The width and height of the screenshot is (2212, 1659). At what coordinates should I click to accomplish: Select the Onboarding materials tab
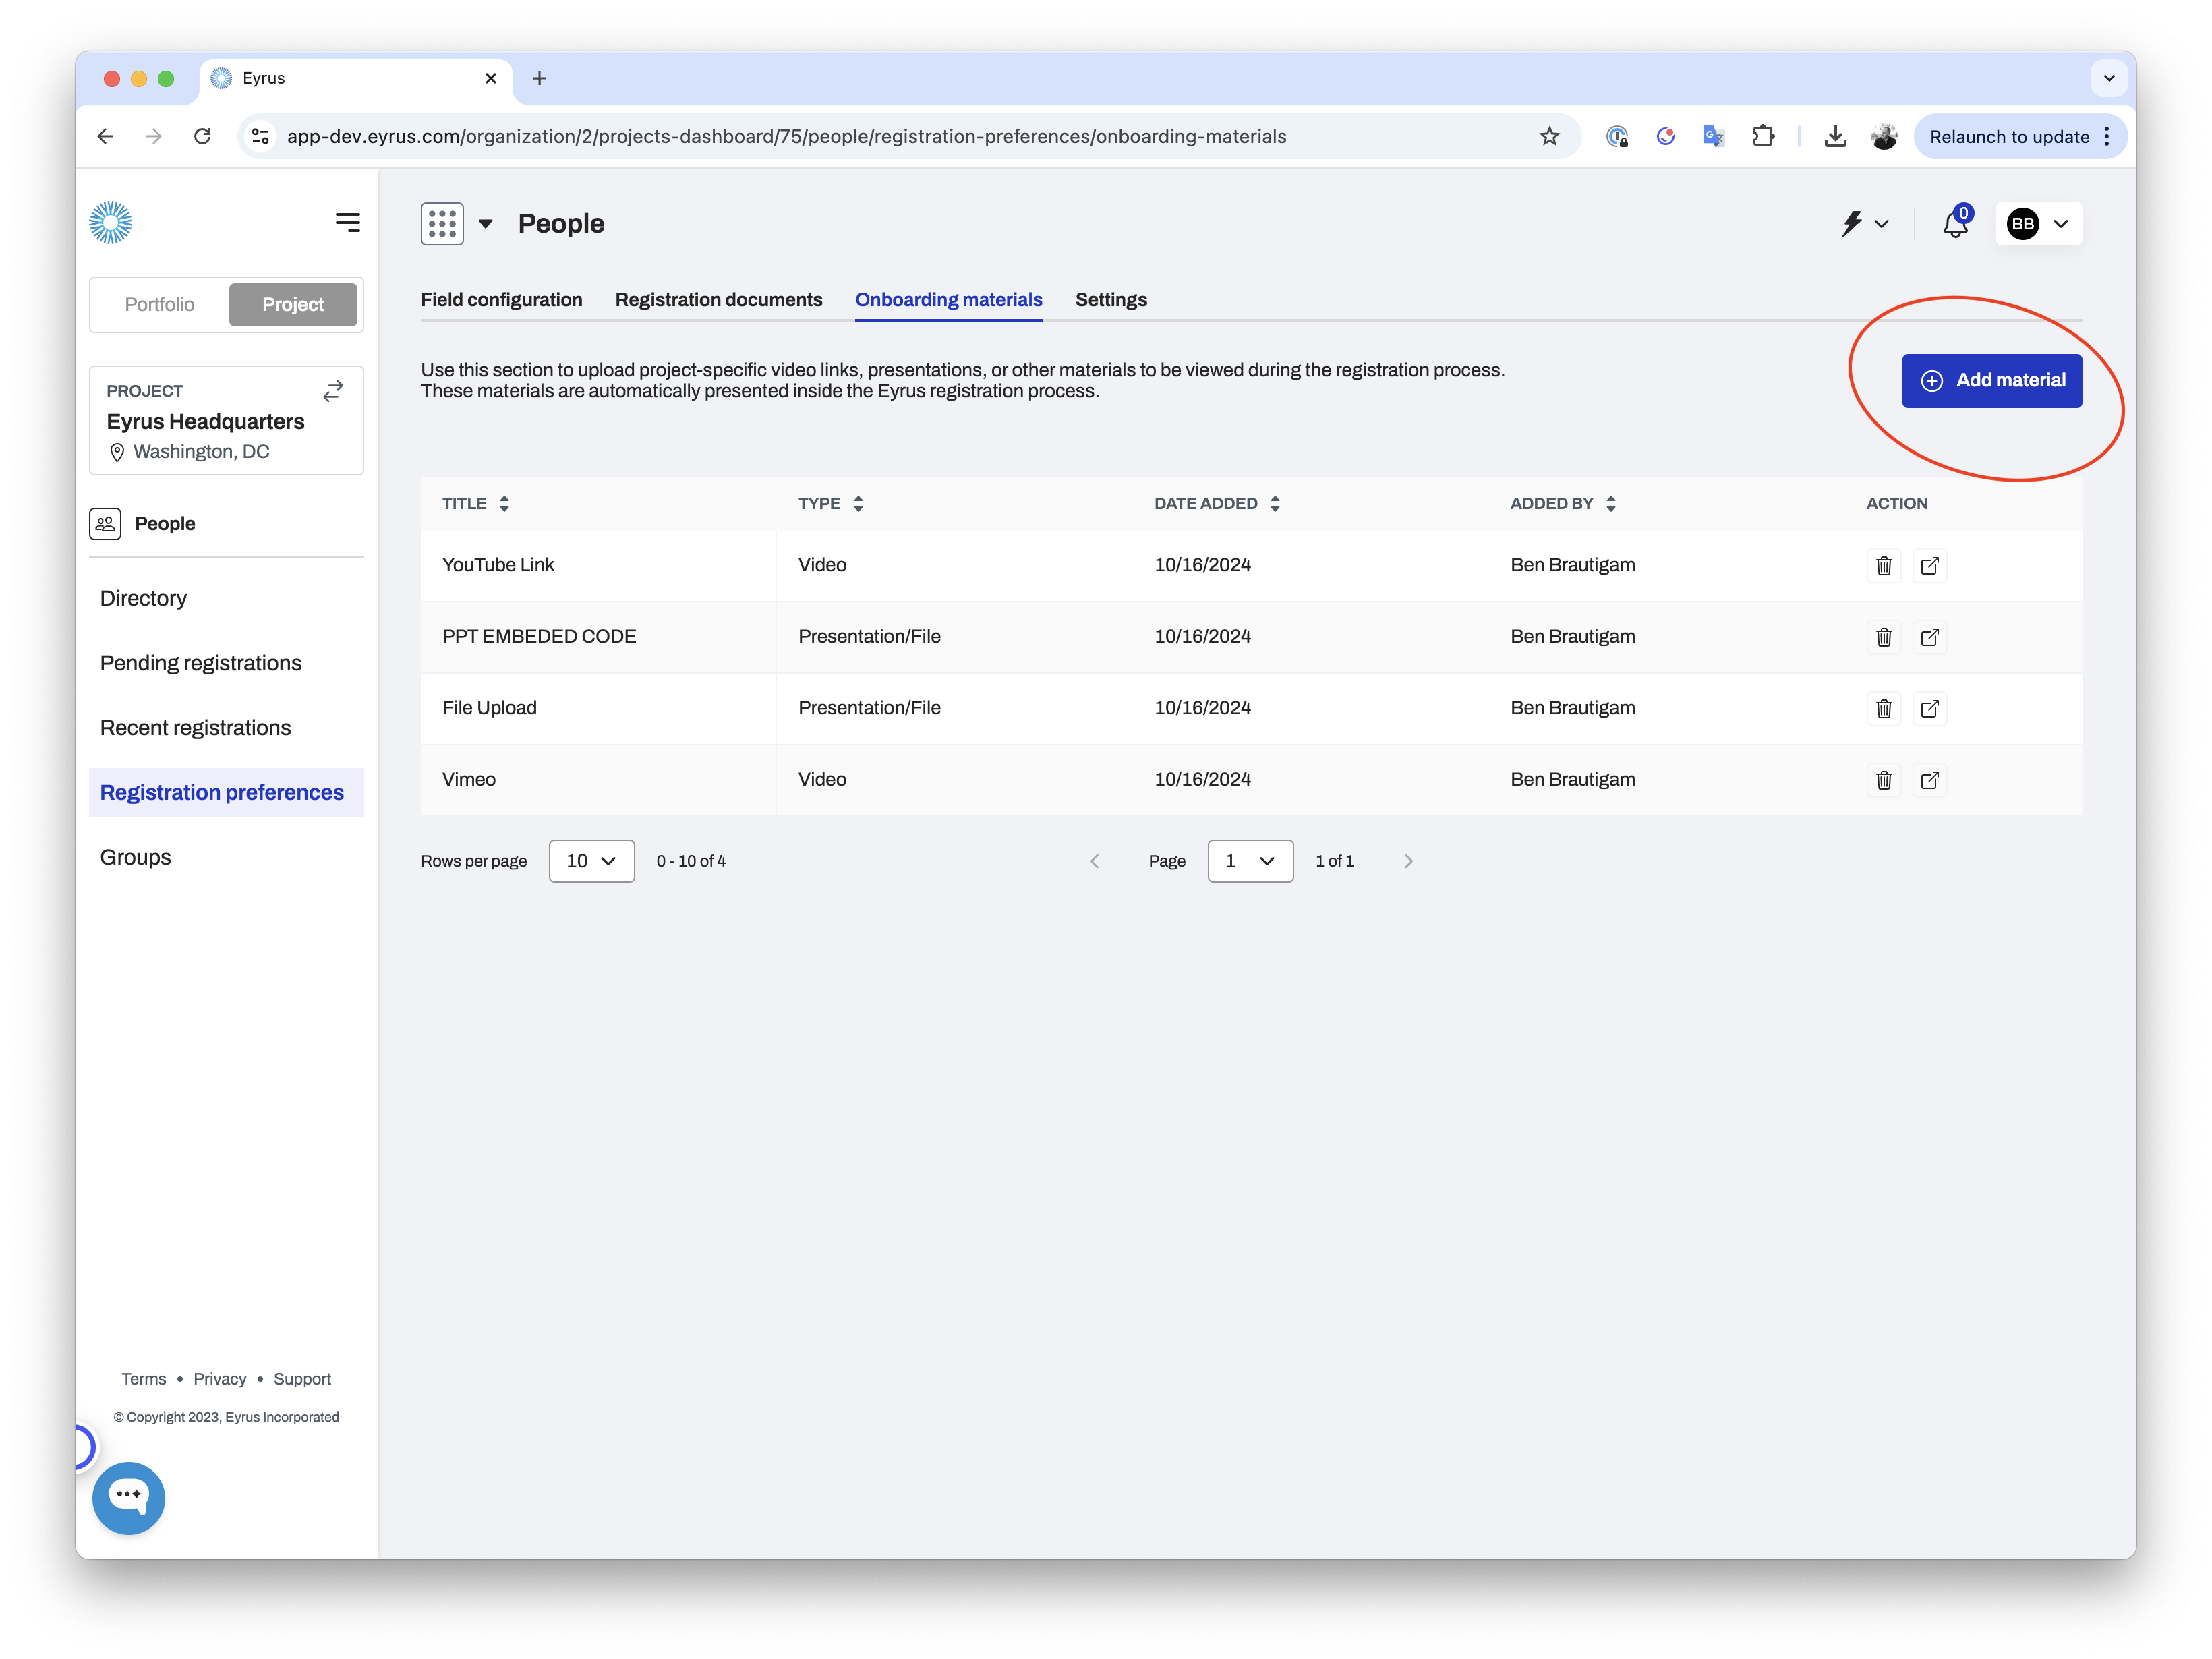[x=948, y=300]
